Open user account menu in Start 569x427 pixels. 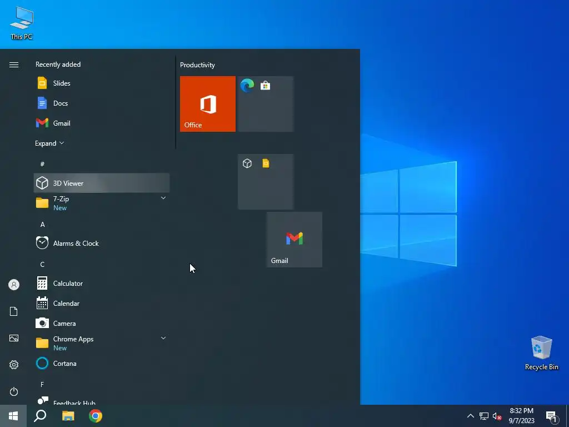14,285
